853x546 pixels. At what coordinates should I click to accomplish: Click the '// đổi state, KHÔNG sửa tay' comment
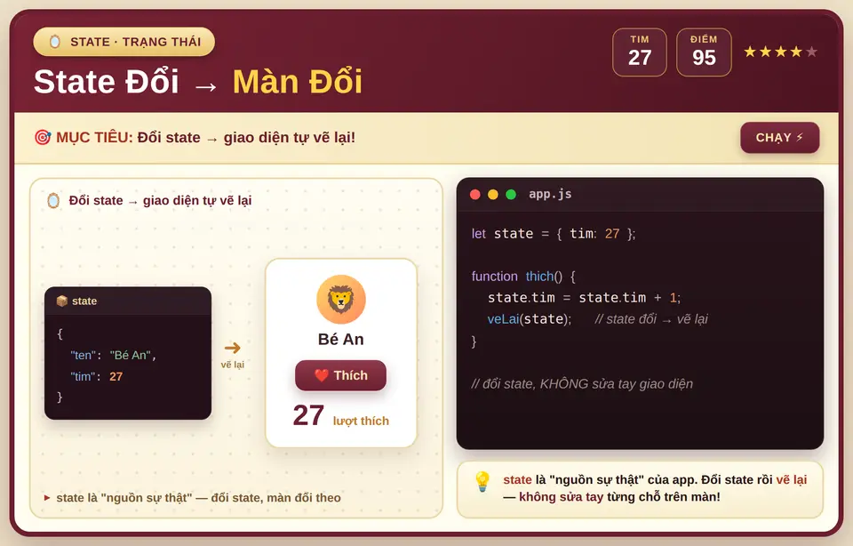pyautogui.click(x=582, y=384)
